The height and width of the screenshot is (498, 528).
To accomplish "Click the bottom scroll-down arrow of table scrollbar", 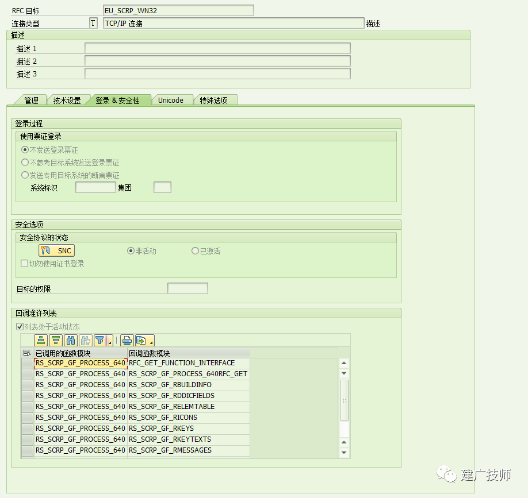I will coord(344,453).
